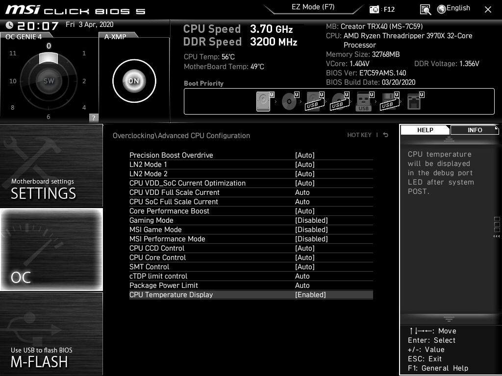Select the Precision Boost Overdrive row label
Screen dimensions: 502x376
(x=171, y=155)
